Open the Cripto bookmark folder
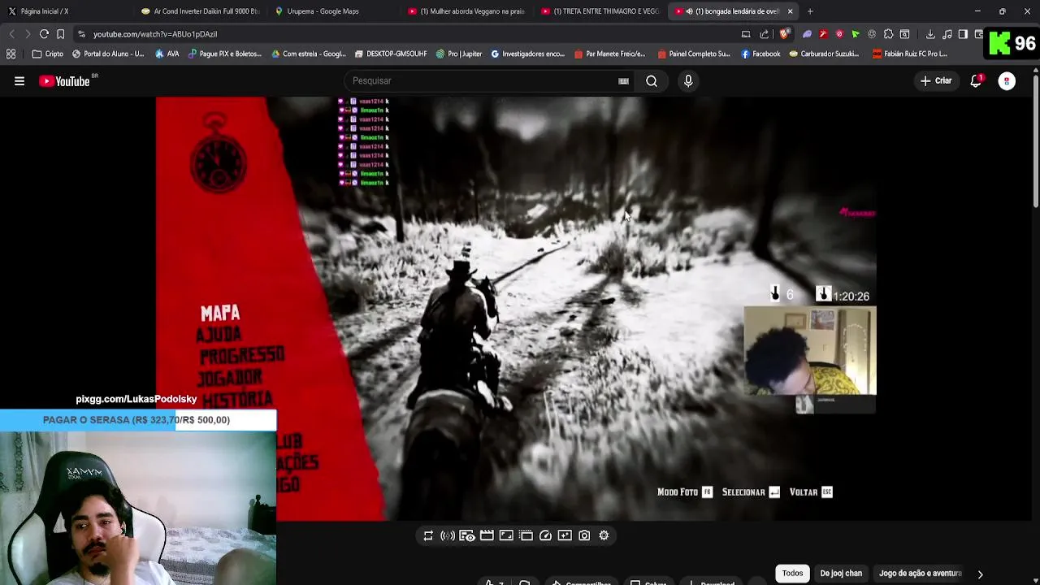The image size is (1040, 585). point(48,54)
